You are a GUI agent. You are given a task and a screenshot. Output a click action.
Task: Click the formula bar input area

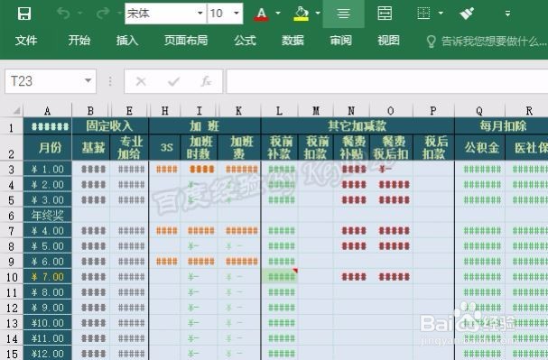387,81
